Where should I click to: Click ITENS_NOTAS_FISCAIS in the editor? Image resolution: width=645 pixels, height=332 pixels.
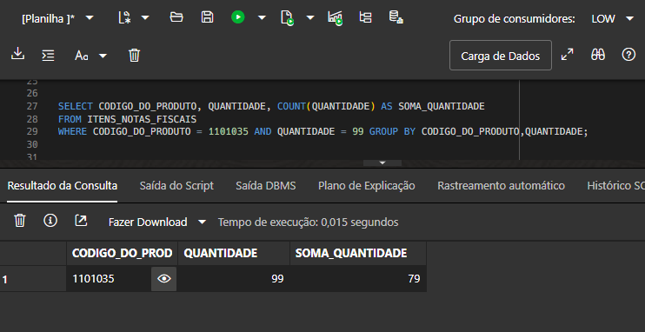(142, 119)
